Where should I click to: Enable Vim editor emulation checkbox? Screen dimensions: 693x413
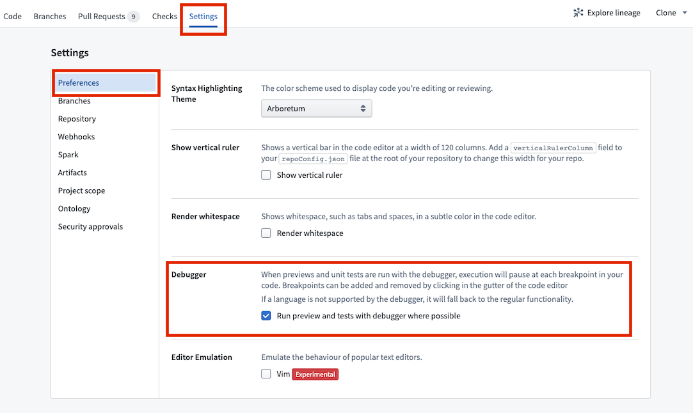[x=266, y=374]
